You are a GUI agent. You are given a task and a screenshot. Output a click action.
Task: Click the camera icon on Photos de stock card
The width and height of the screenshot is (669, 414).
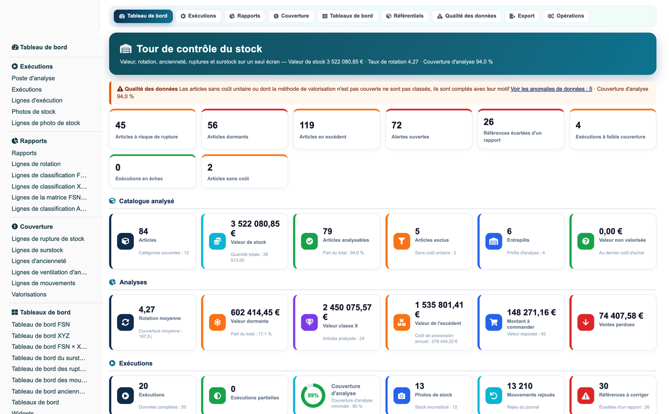(401, 396)
